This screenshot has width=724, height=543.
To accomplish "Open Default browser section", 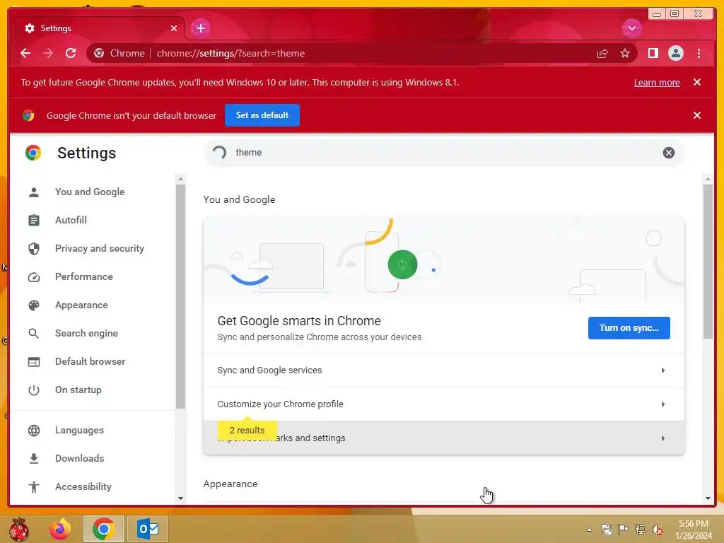I will coord(90,361).
